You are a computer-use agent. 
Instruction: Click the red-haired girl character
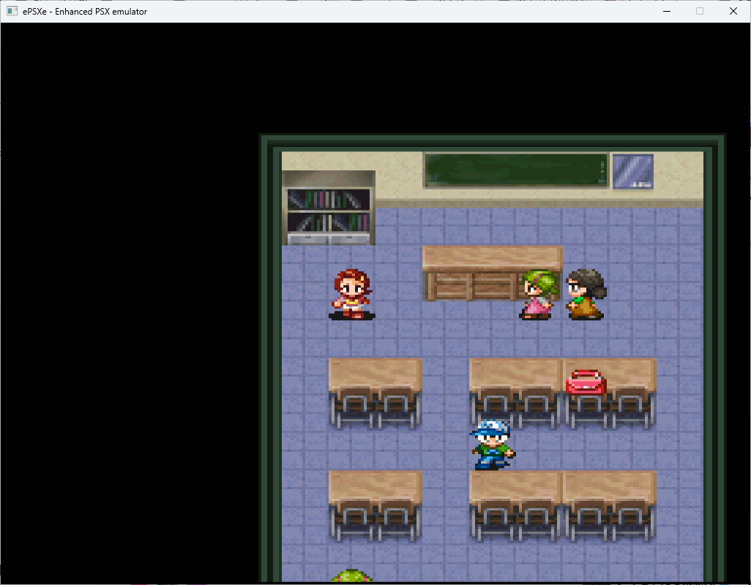[x=352, y=294]
